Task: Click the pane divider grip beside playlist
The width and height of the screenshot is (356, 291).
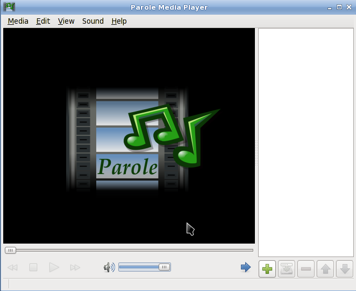Action: [x=257, y=153]
